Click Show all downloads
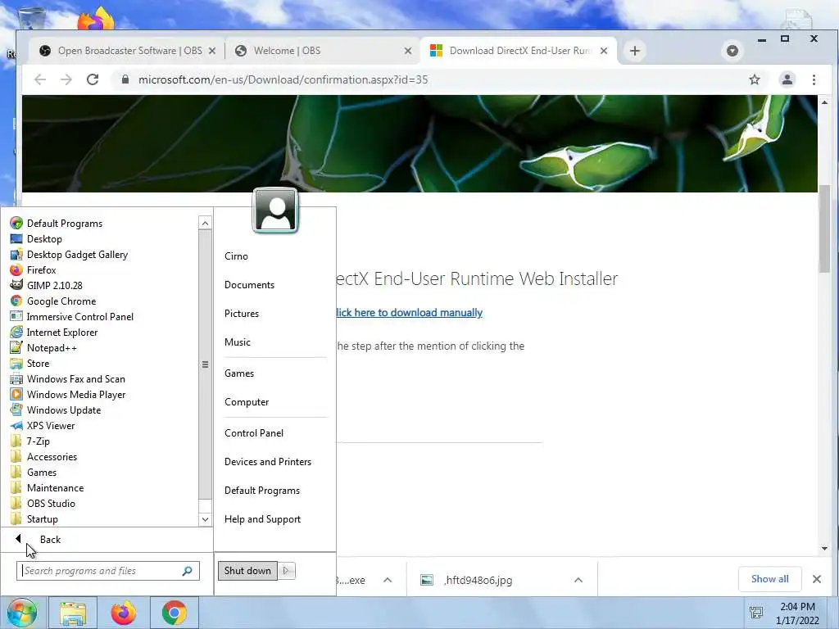This screenshot has width=839, height=629. click(769, 579)
